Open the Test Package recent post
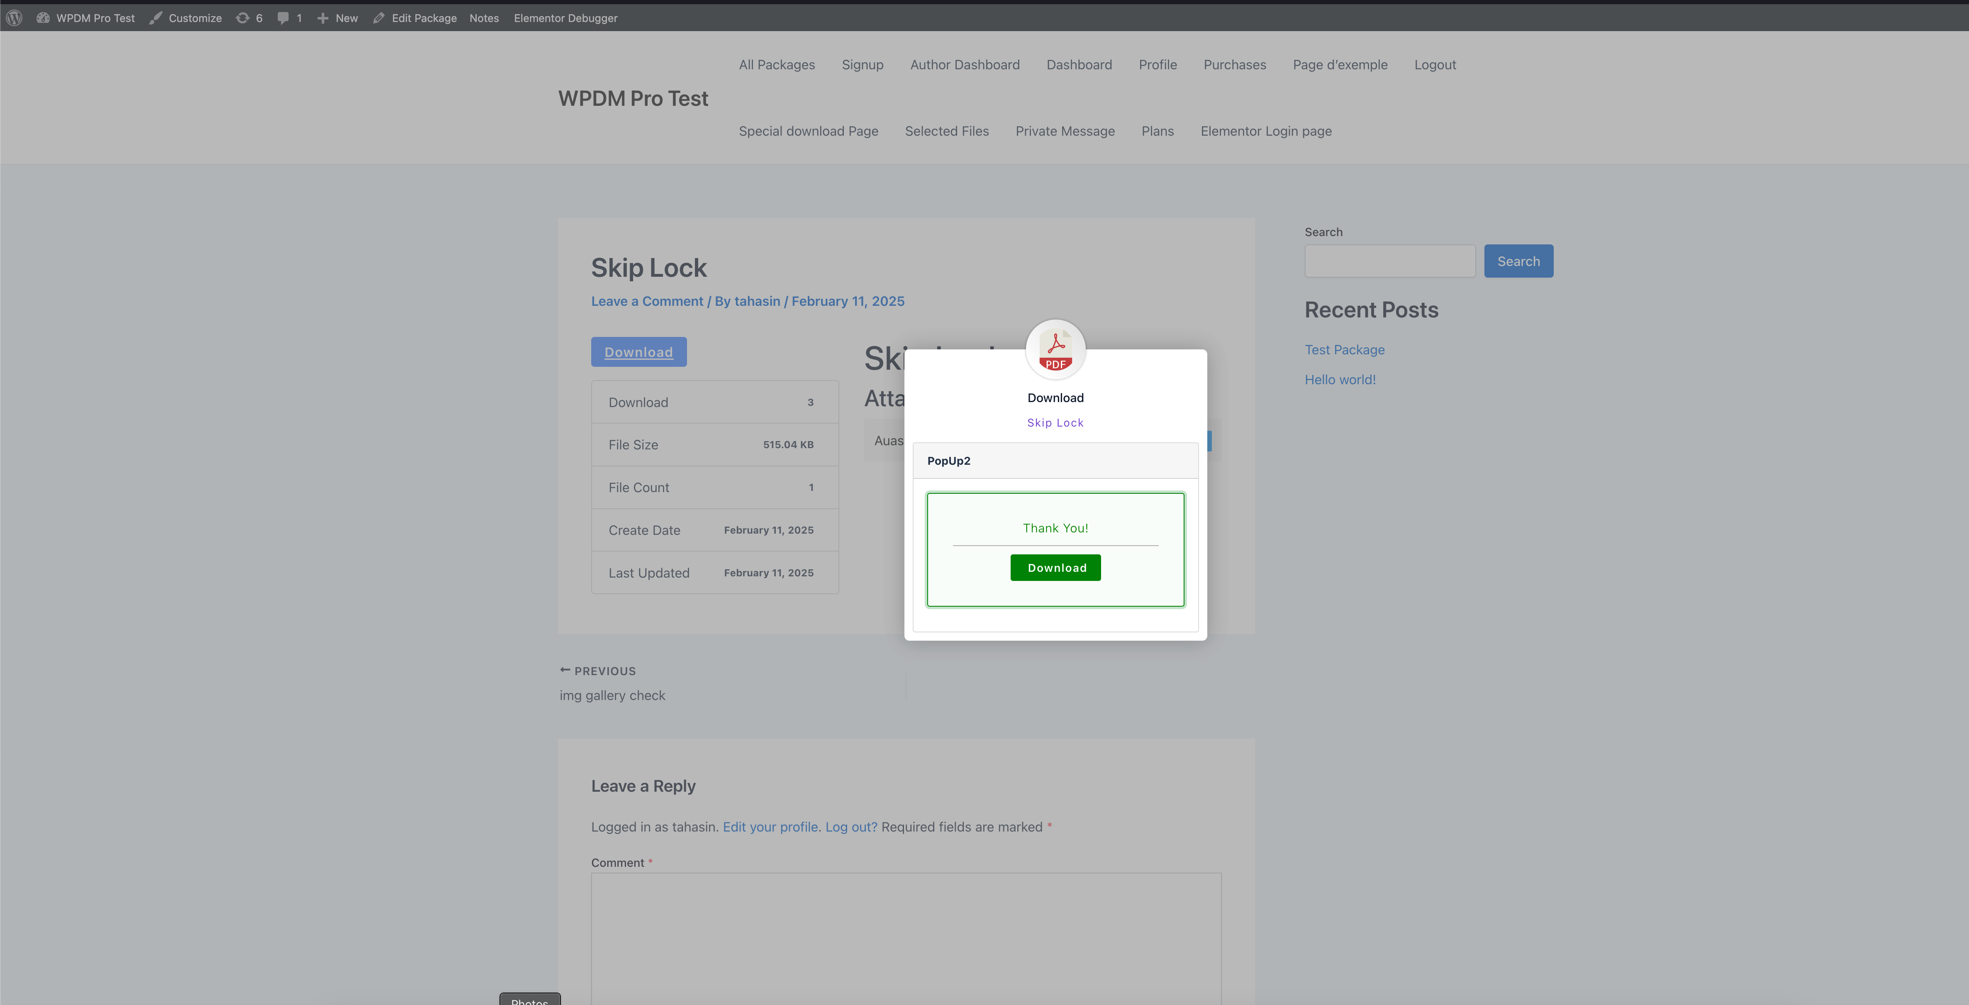Image resolution: width=1969 pixels, height=1005 pixels. click(x=1344, y=350)
